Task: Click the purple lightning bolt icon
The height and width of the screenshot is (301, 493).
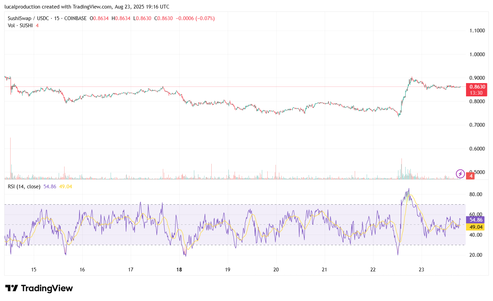Action: click(x=460, y=174)
